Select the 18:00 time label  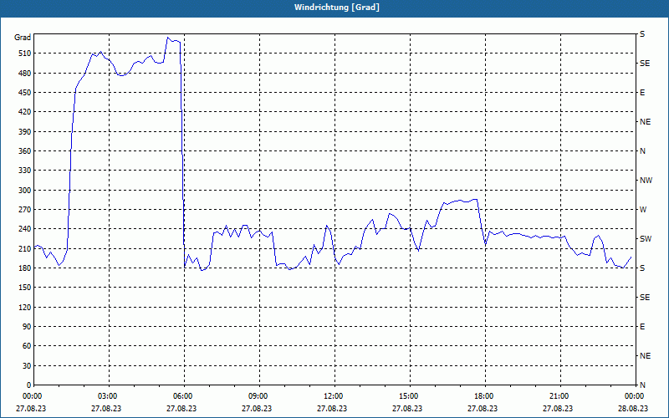(484, 396)
